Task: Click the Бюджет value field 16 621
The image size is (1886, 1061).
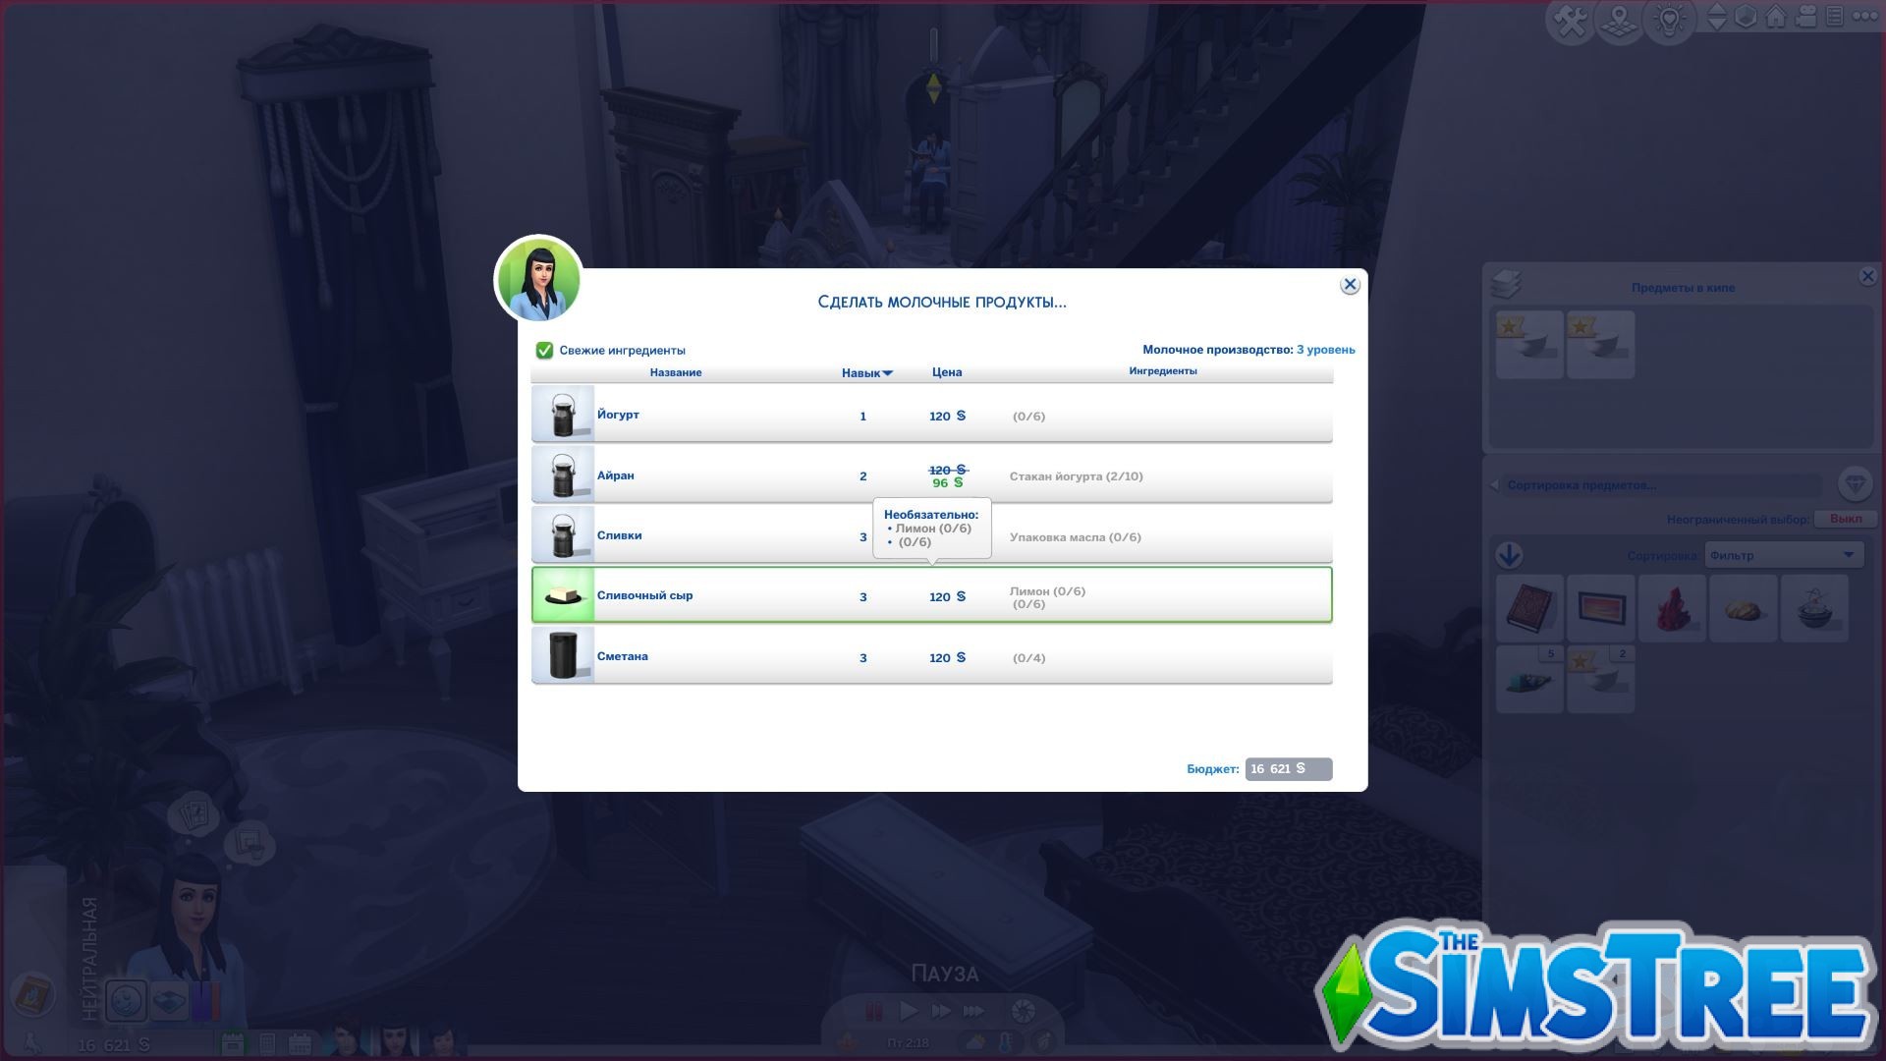Action: 1289,769
